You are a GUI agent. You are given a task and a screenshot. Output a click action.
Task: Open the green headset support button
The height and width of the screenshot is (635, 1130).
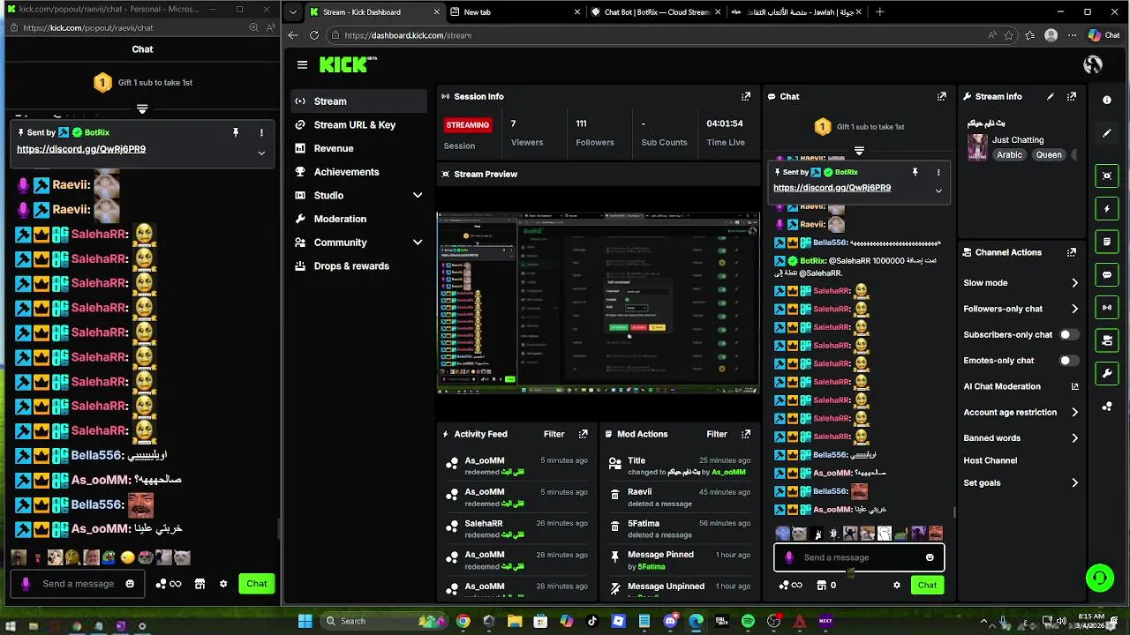coord(1100,579)
